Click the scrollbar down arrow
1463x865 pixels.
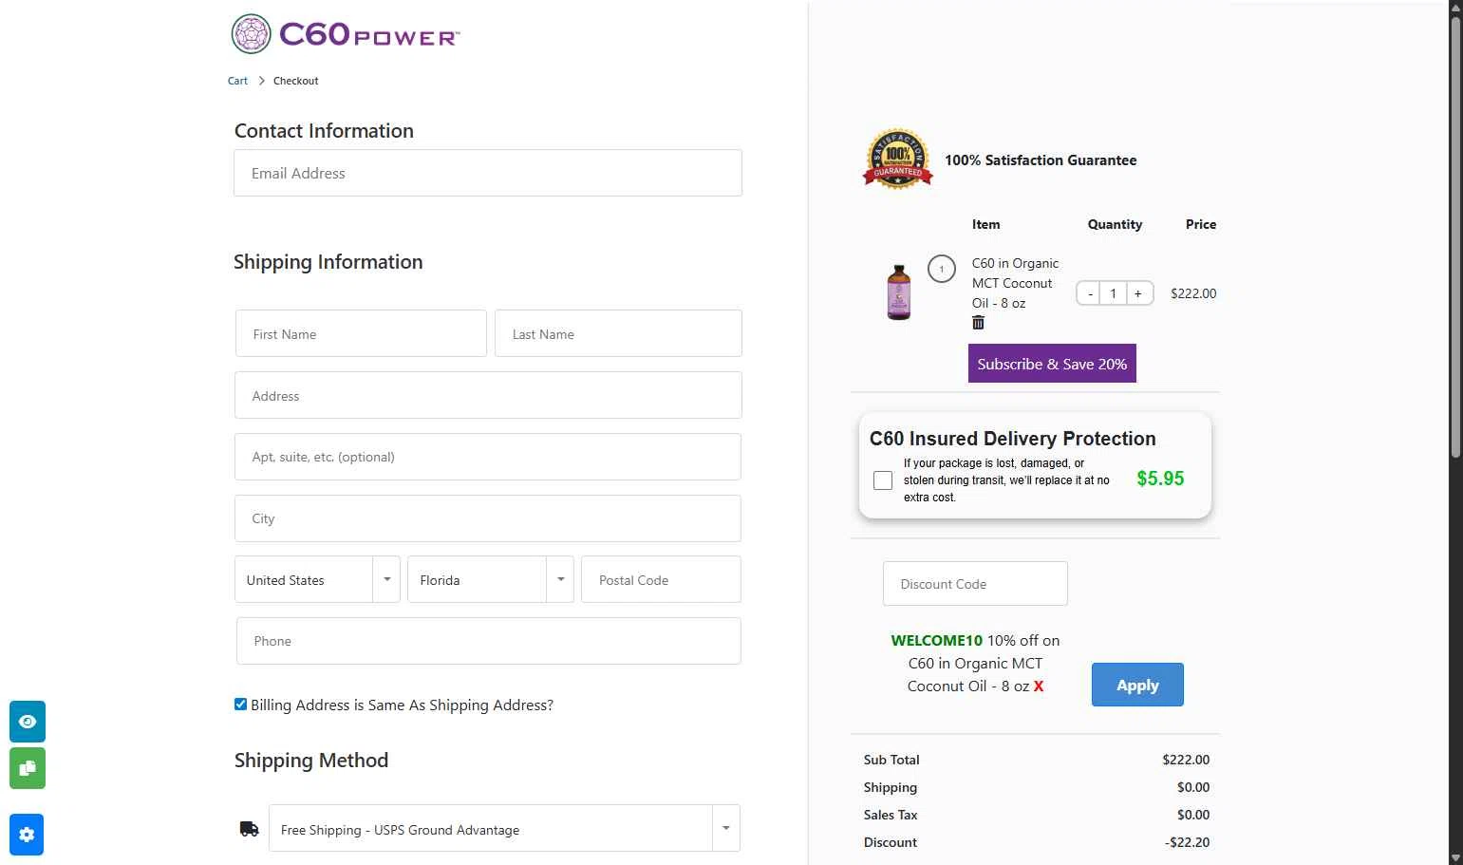tap(1455, 858)
